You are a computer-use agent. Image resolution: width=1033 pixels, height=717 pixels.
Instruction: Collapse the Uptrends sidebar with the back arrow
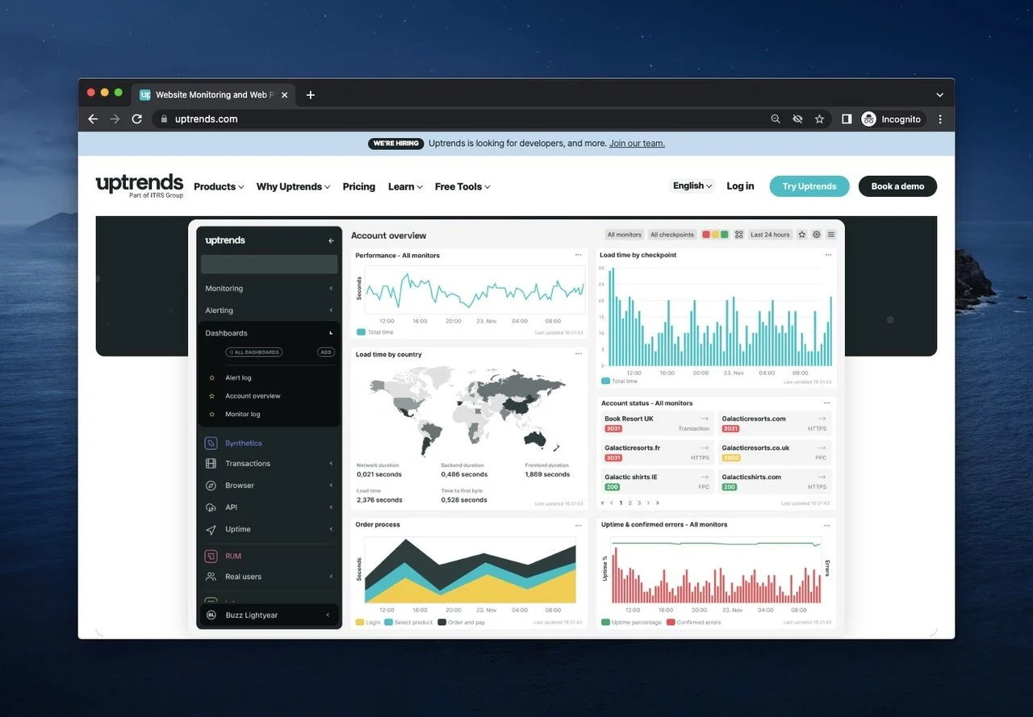point(331,240)
